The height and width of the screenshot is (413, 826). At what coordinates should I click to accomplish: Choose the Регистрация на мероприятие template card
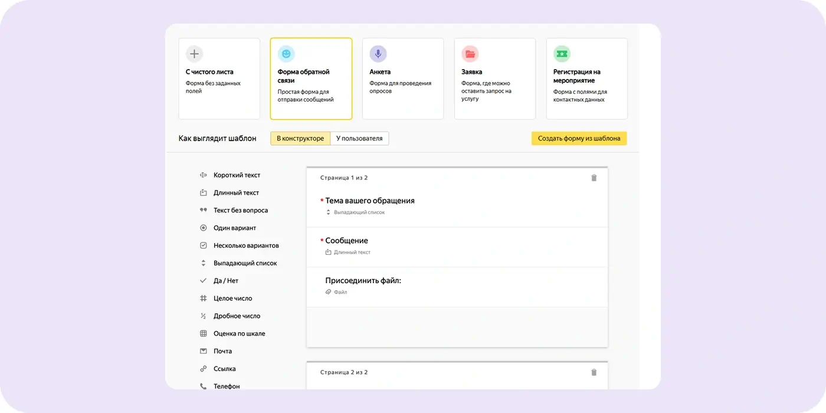click(587, 79)
